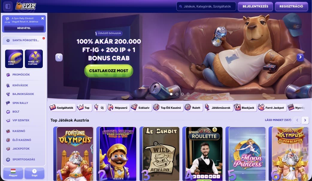Switch to the Rulett category tab
The height and width of the screenshot is (181, 312).
click(x=193, y=108)
